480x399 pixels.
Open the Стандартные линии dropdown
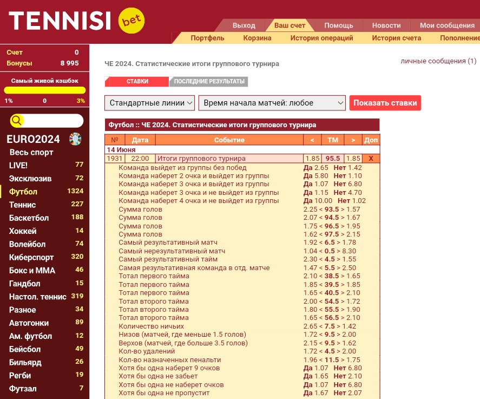[x=150, y=103]
